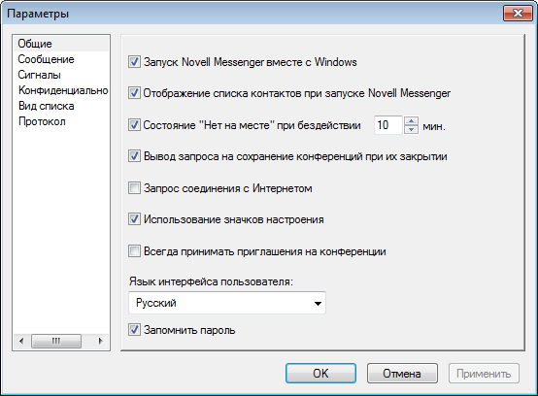Select the Общие category

pyautogui.click(x=61, y=44)
